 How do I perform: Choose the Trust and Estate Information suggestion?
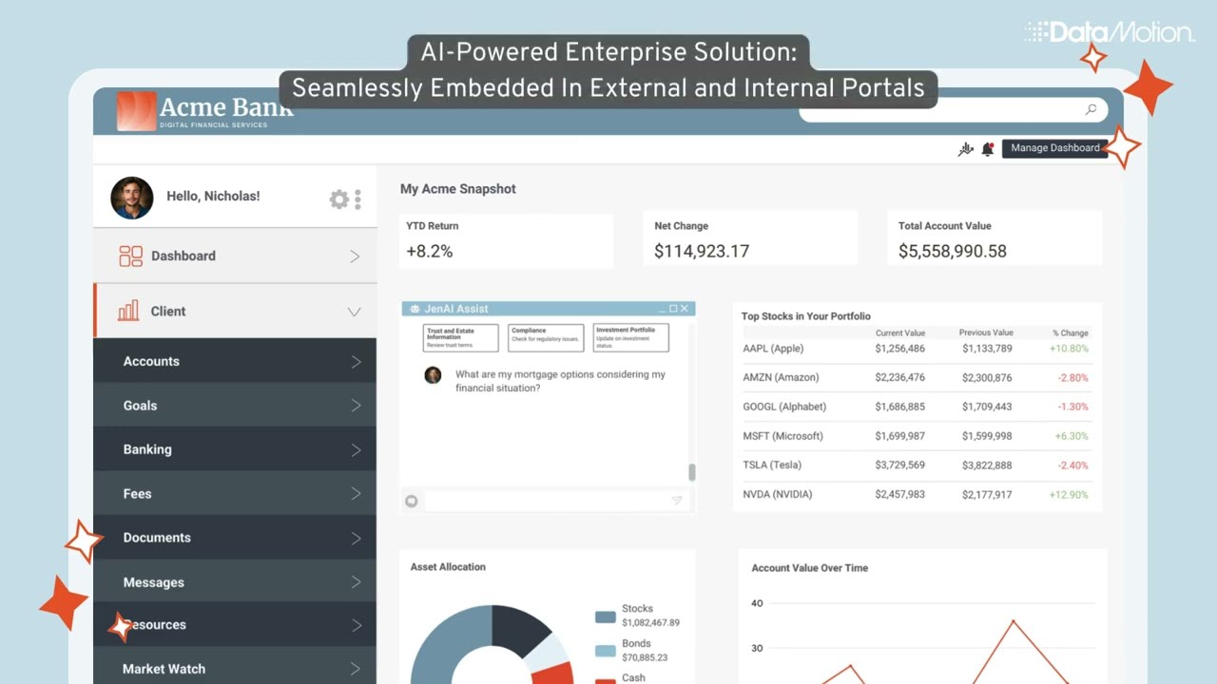click(x=460, y=337)
